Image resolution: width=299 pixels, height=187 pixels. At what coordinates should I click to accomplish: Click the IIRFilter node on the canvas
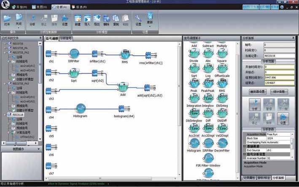tap(74, 54)
